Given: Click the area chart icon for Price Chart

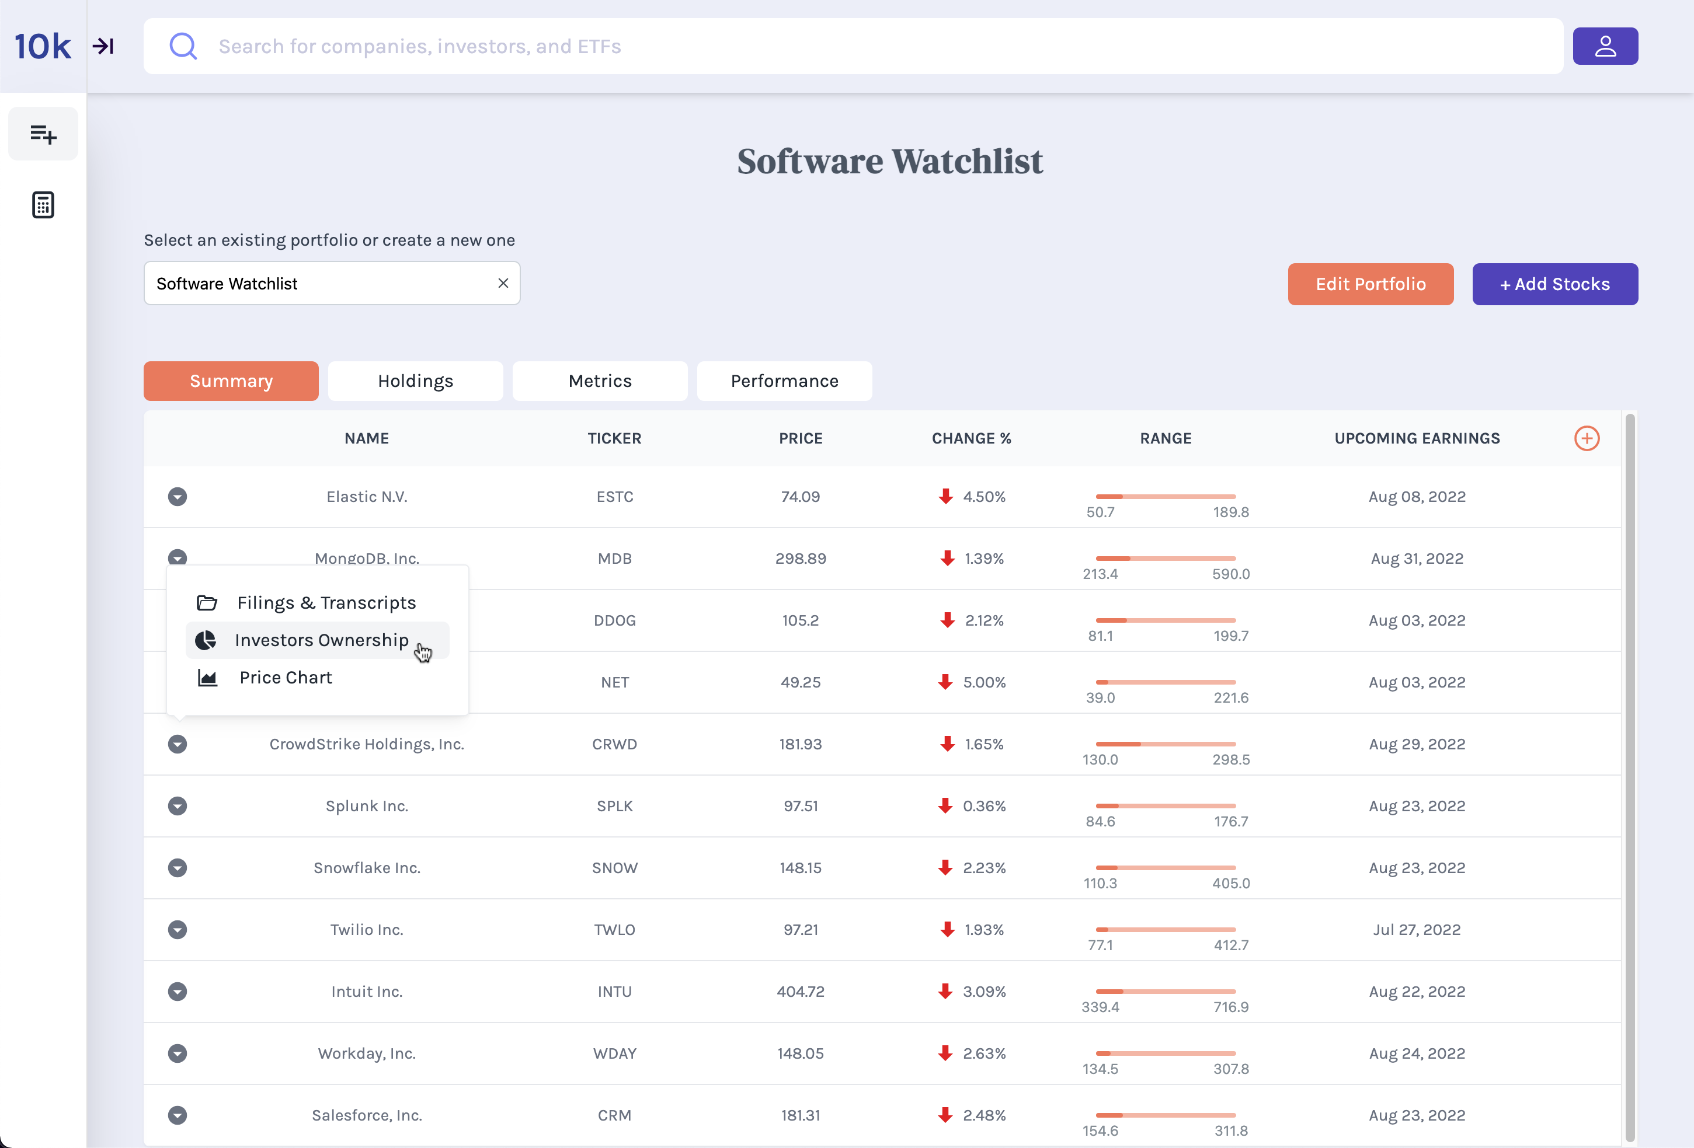Looking at the screenshot, I should tap(208, 678).
